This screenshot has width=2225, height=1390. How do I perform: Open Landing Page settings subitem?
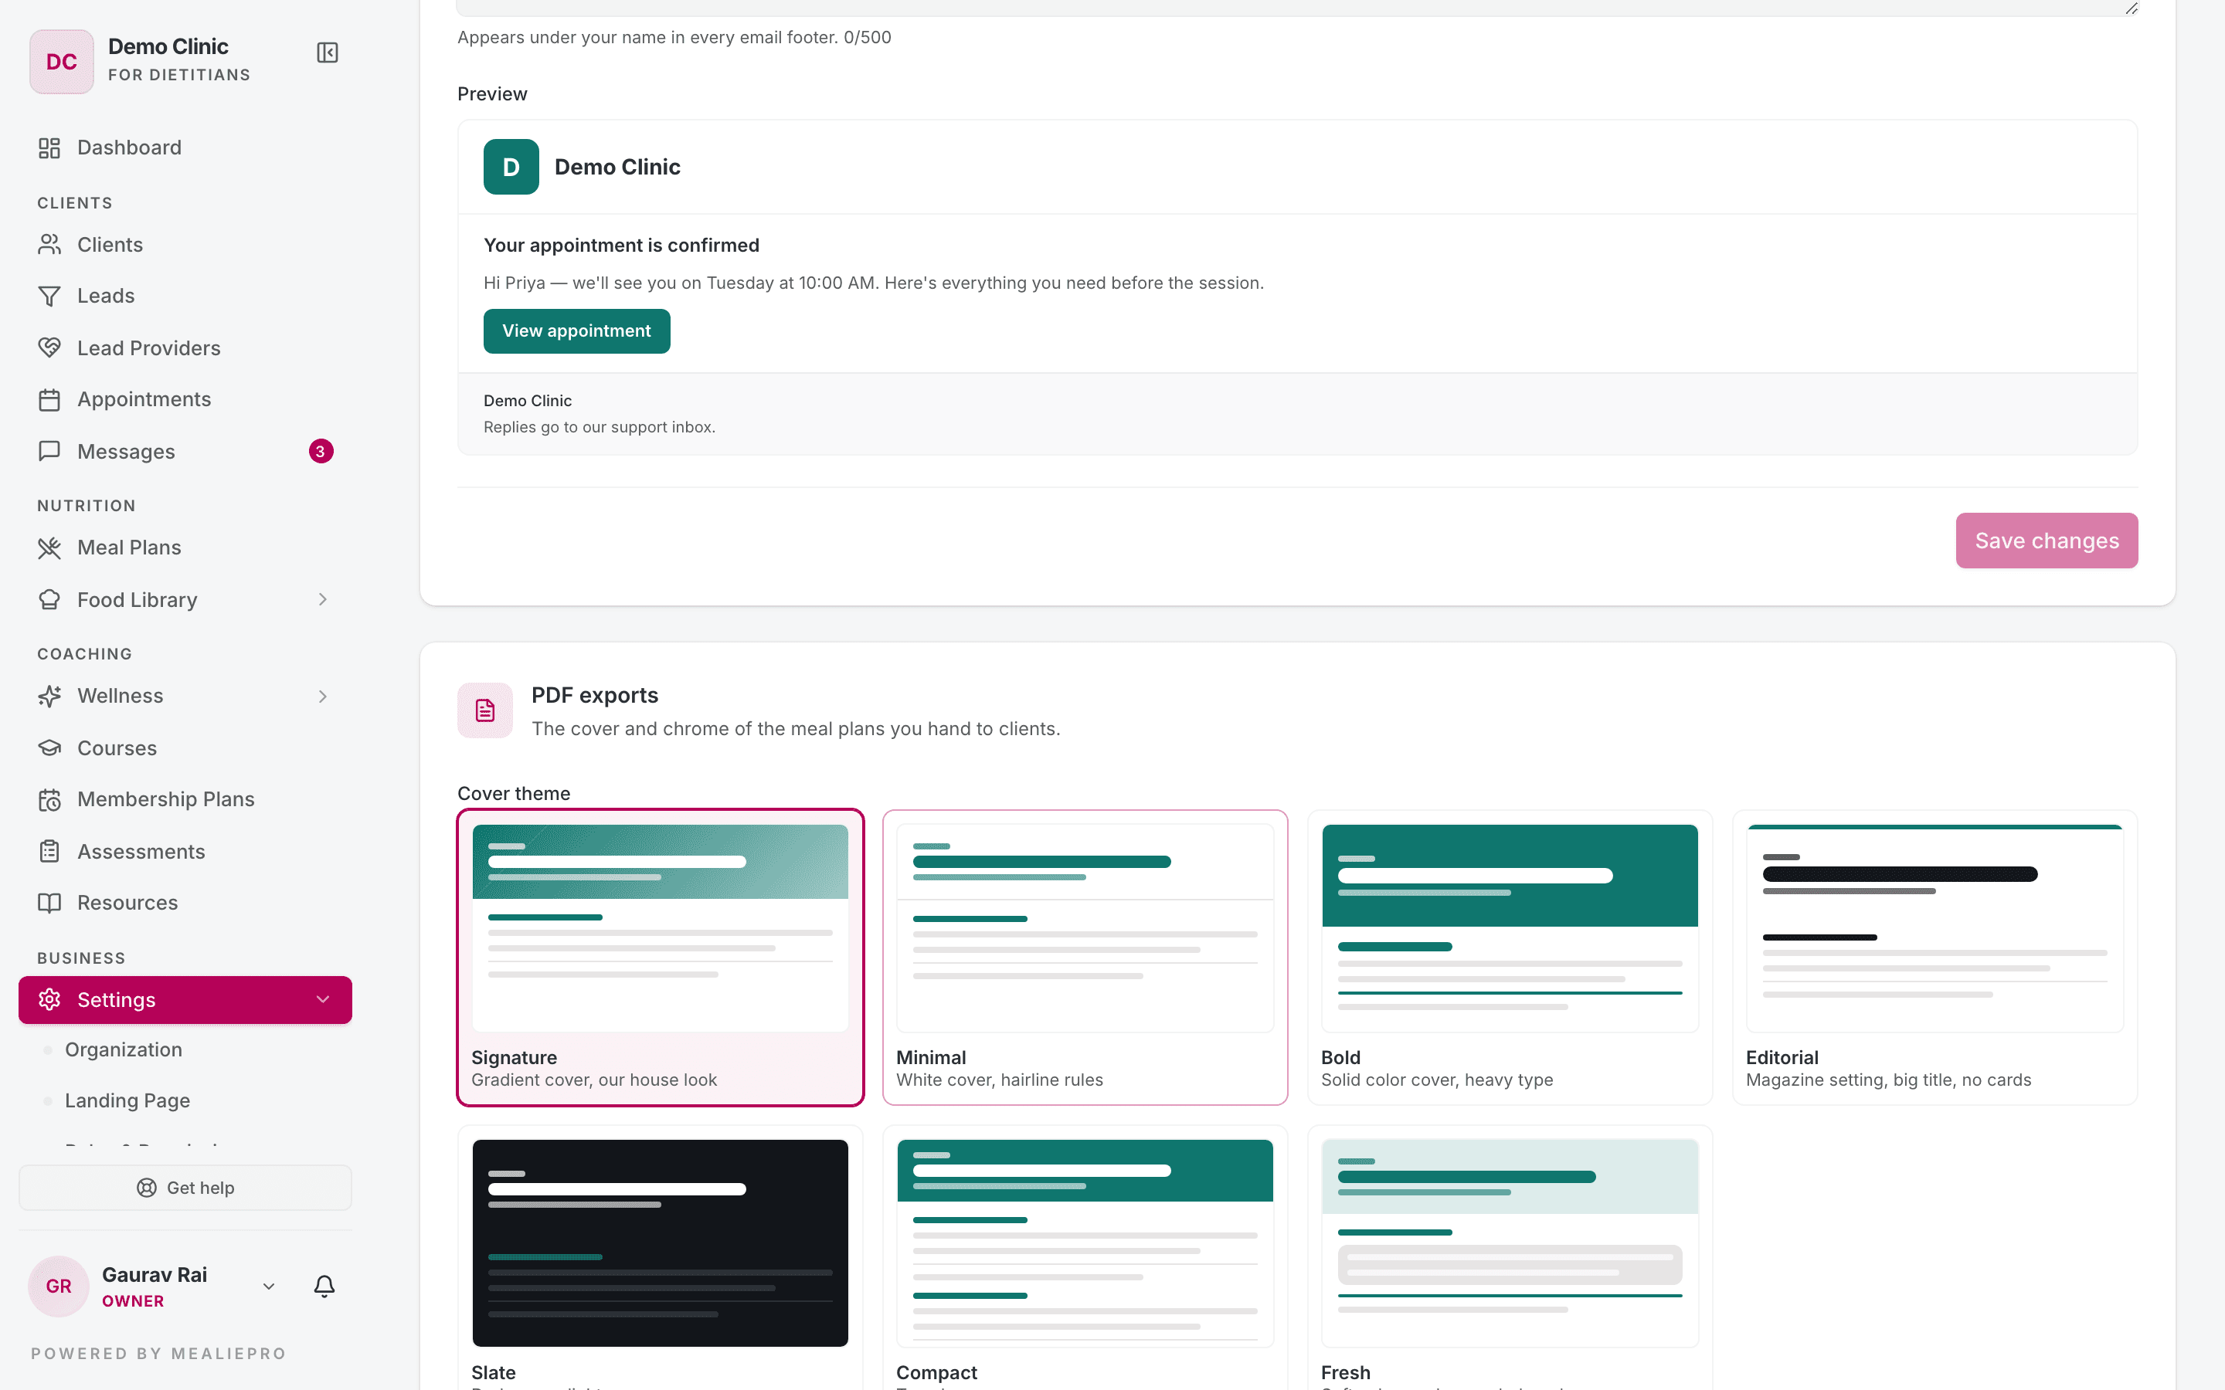[x=127, y=1100]
